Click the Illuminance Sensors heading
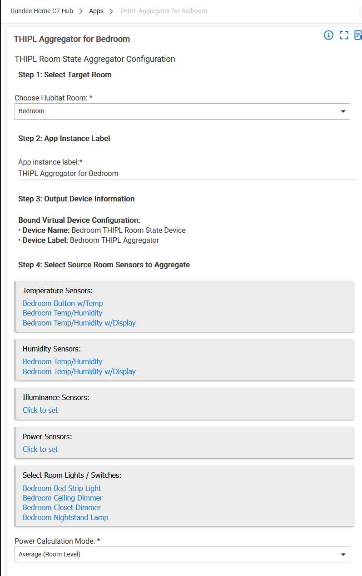This screenshot has height=576, width=362. [x=56, y=397]
